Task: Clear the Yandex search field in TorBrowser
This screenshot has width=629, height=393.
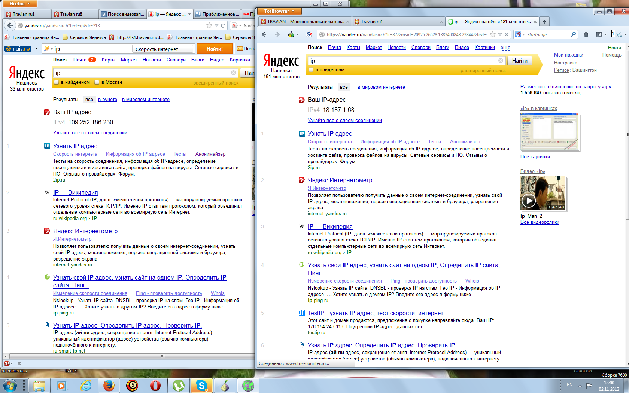Action: (501, 61)
